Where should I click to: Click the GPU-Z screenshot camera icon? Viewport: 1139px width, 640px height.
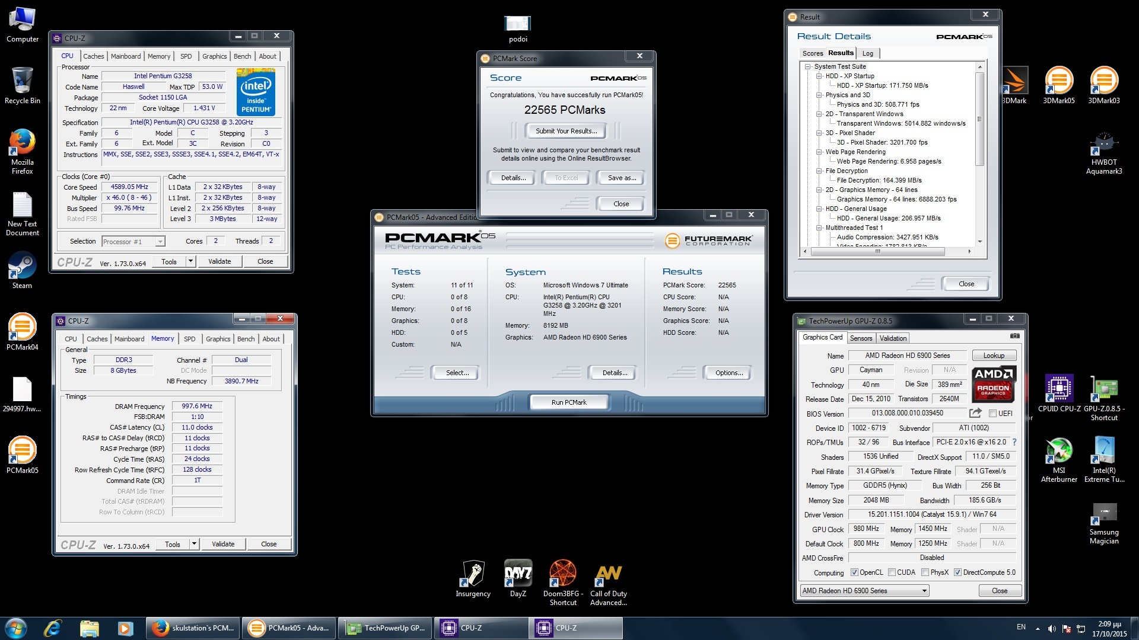(1015, 336)
